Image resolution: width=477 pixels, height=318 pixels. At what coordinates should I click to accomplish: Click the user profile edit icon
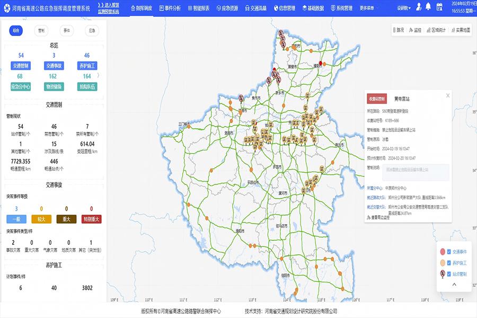[x=419, y=7]
